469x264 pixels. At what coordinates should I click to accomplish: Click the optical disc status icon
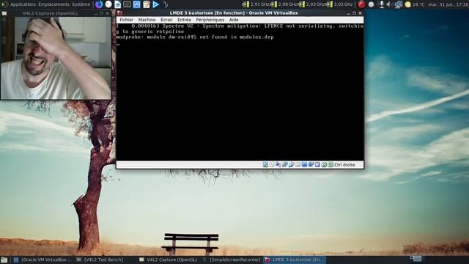tap(272, 164)
